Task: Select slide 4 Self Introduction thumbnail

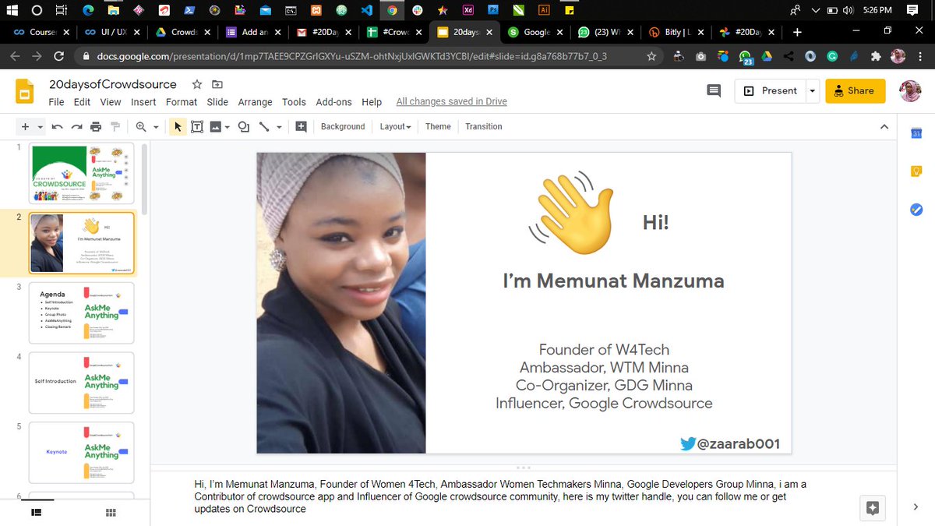Action: point(82,383)
